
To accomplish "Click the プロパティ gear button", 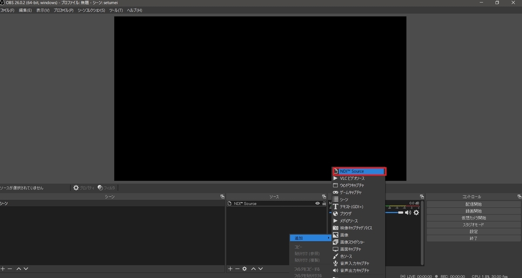I will tap(84, 188).
